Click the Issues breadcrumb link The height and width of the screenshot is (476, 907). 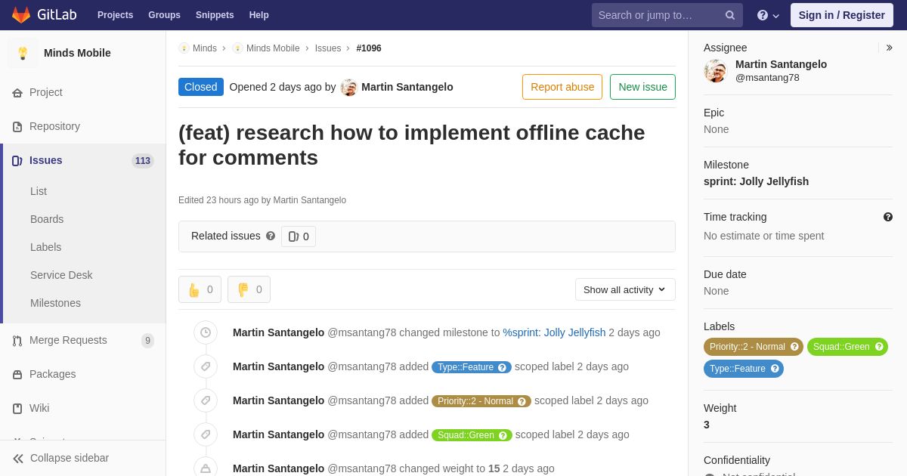coord(328,48)
